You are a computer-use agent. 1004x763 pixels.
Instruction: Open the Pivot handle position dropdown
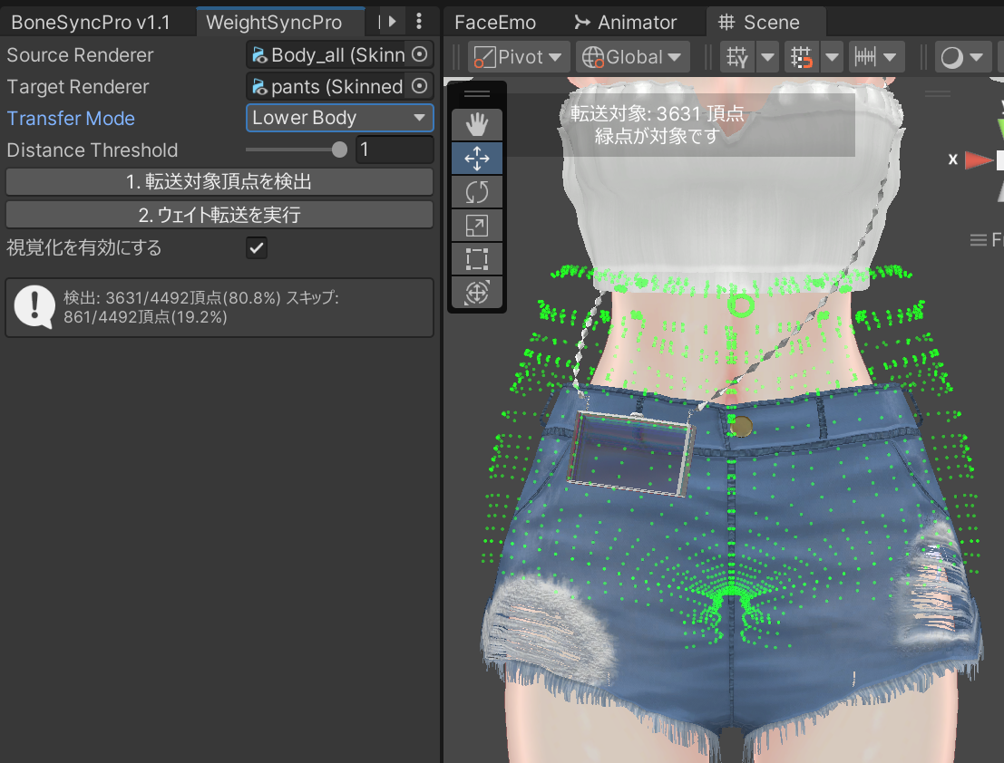point(518,56)
